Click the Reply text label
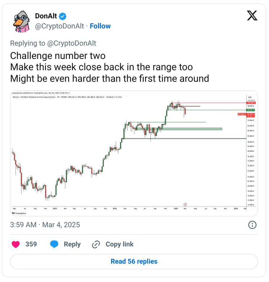The image size is (269, 282). pos(72,244)
